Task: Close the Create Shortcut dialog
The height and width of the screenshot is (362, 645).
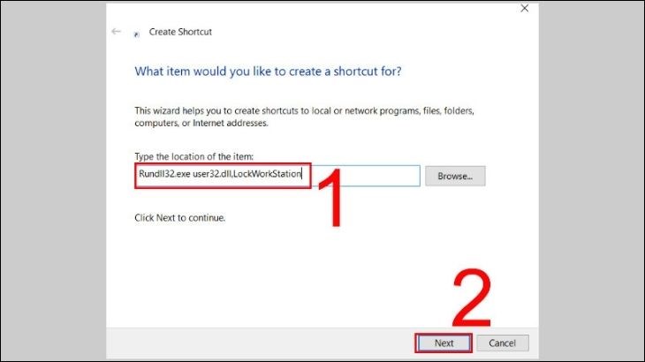Action: 525,8
